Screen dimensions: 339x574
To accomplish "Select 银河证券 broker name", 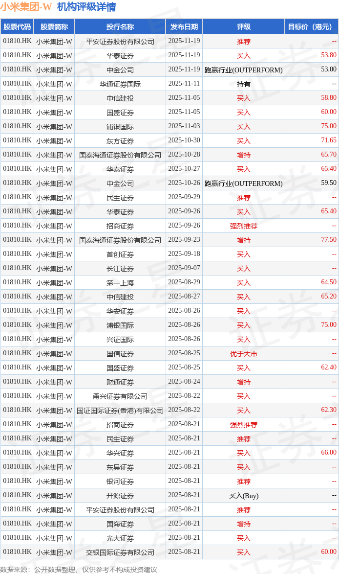I will 120,482.
